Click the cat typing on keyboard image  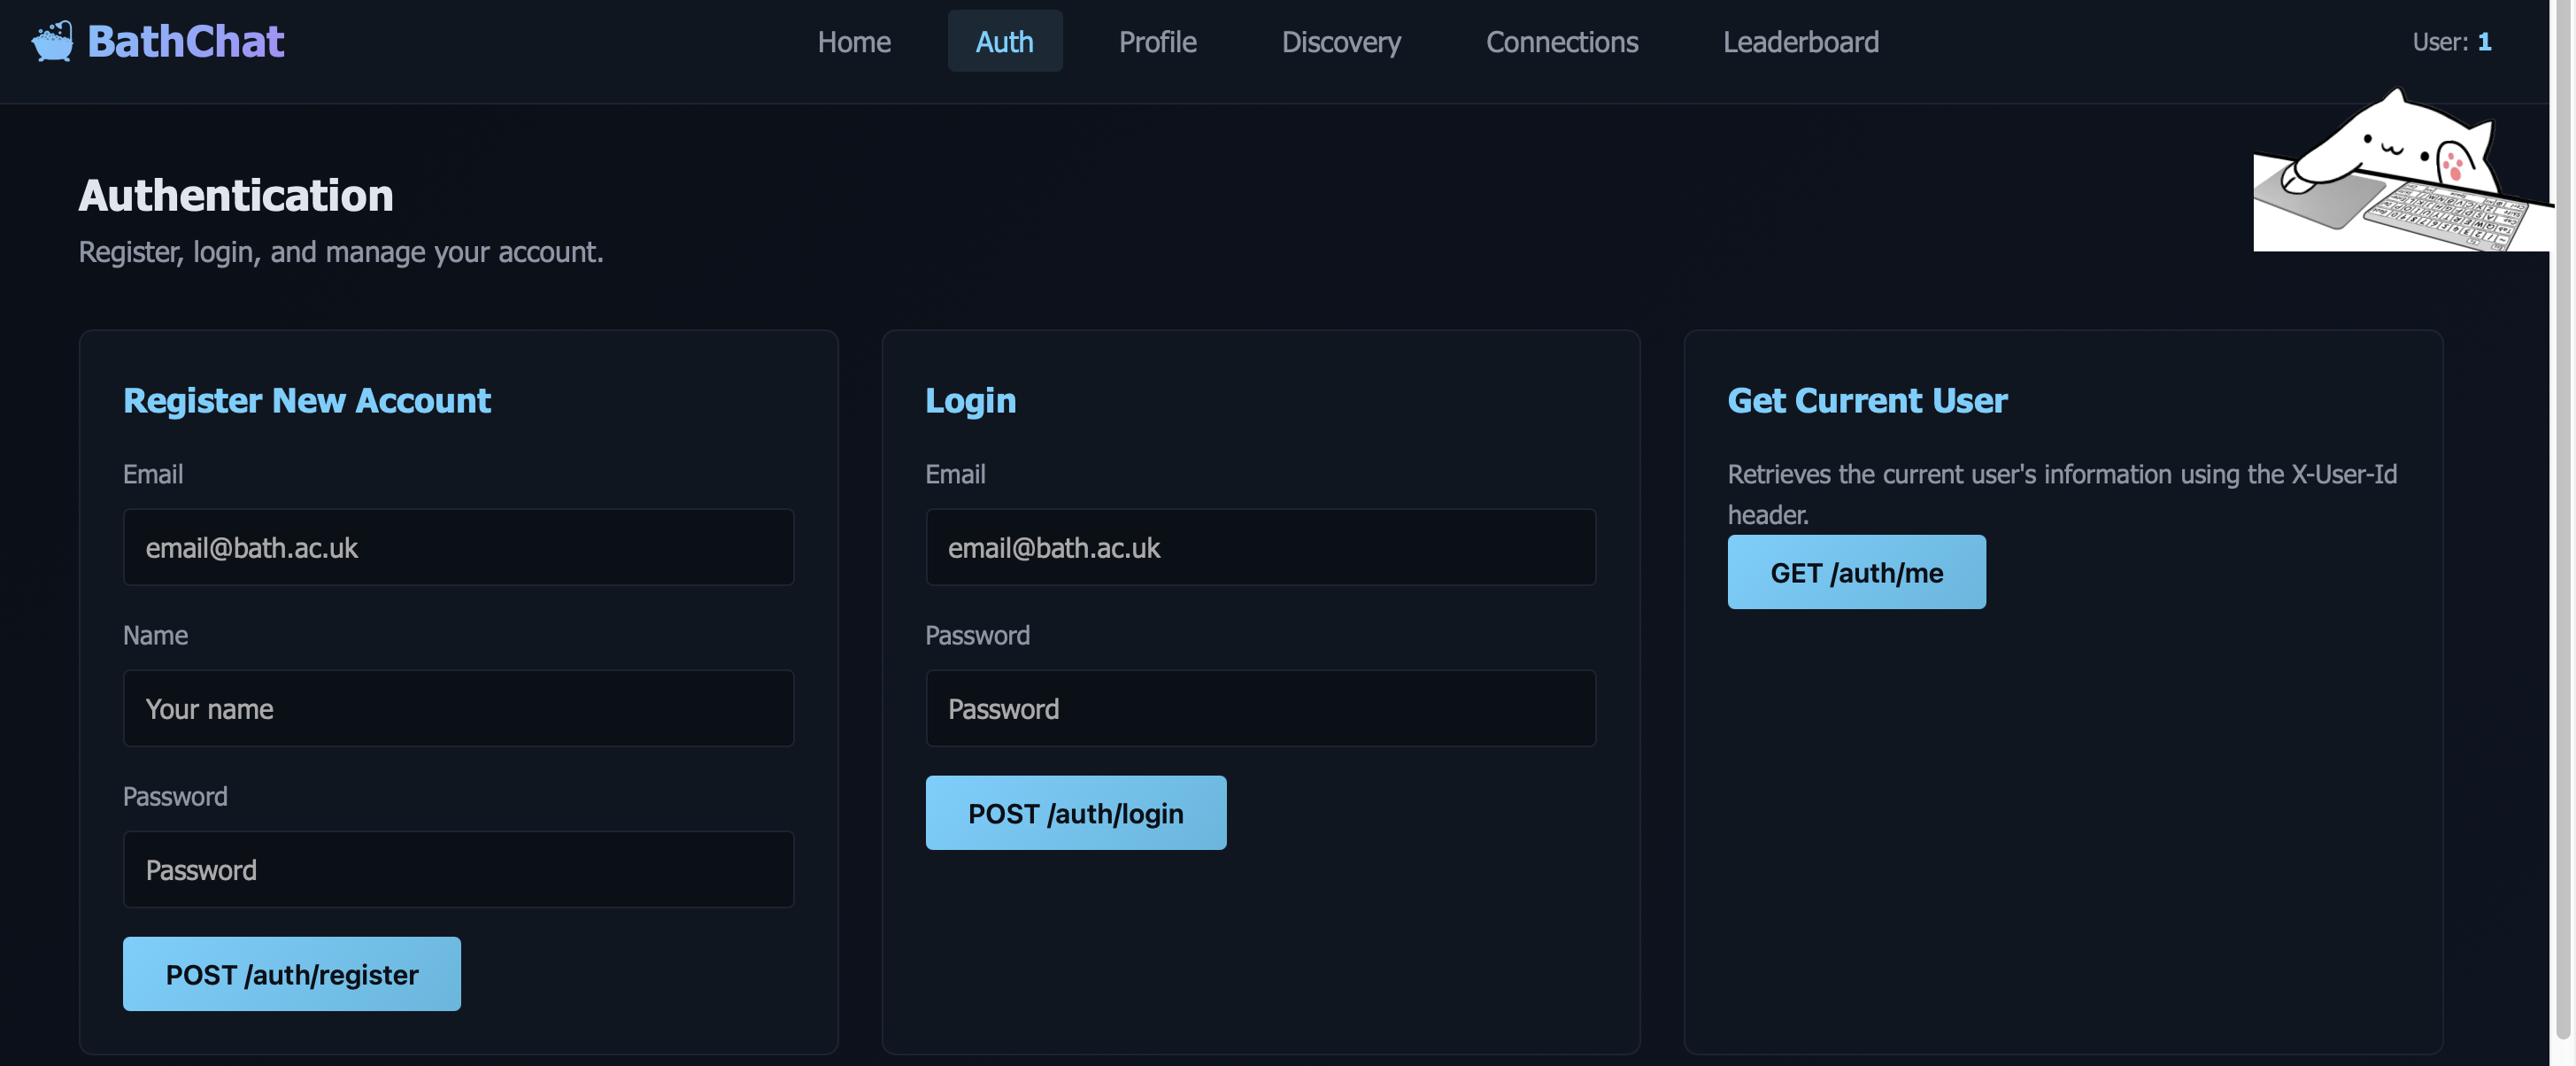pos(2402,170)
